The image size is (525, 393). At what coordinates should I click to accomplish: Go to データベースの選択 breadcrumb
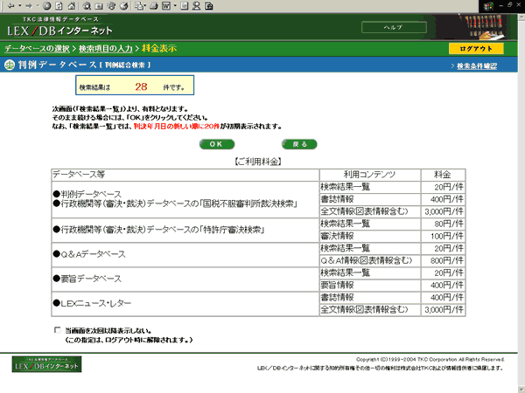(x=37, y=49)
